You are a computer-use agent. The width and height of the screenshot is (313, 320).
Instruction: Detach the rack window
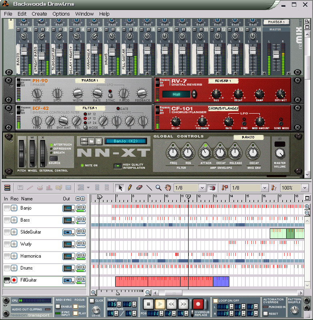307,22
